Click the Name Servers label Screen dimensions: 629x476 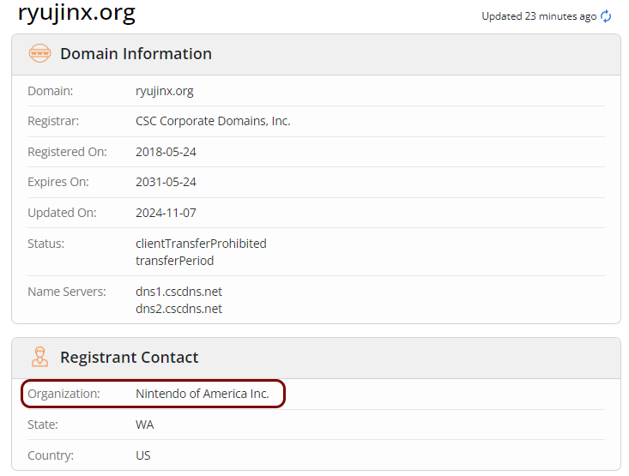67,292
